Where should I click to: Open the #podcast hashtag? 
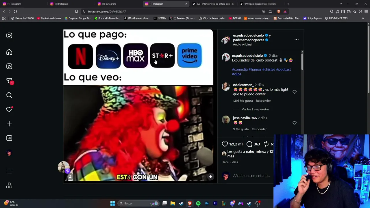pos(283,69)
